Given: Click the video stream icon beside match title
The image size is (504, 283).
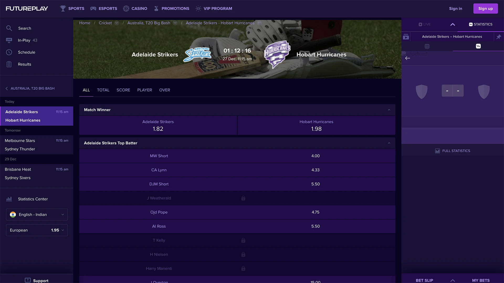Looking at the screenshot, I should (x=406, y=37).
